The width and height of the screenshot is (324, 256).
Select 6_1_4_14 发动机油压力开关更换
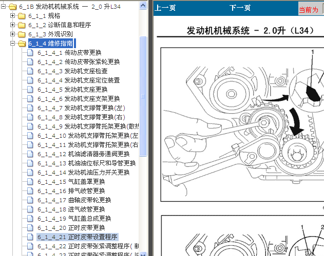(x=84, y=173)
